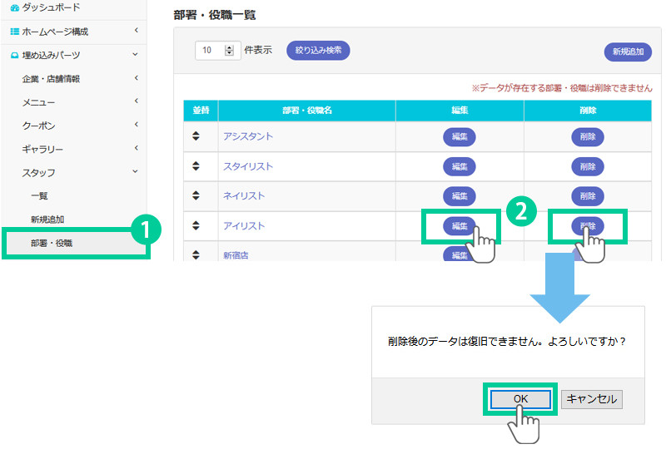Click sort arrows icon for スタイリスト row
Image resolution: width=666 pixels, height=454 pixels.
[196, 165]
